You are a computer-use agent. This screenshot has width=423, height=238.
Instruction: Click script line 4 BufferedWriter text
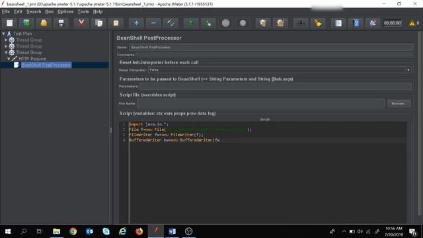click(174, 140)
